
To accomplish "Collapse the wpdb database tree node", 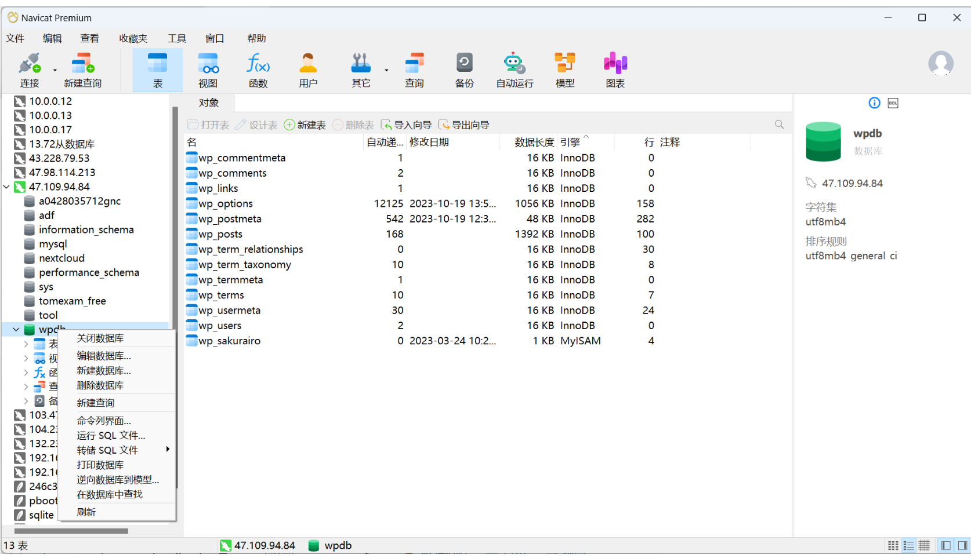I will tap(16, 330).
